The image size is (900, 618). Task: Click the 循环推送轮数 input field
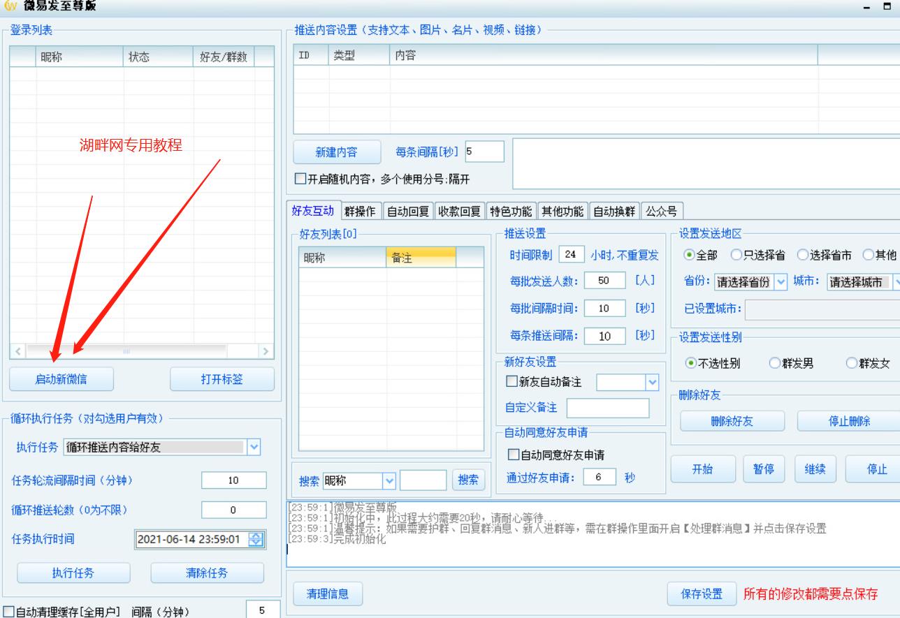click(233, 510)
